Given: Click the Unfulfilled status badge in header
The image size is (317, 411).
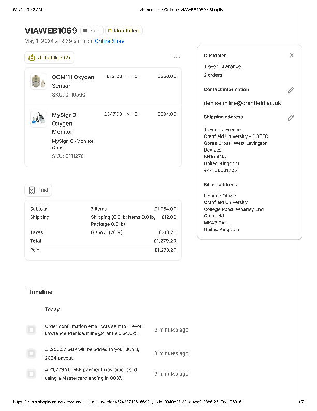Looking at the screenshot, I should pyautogui.click(x=124, y=31).
